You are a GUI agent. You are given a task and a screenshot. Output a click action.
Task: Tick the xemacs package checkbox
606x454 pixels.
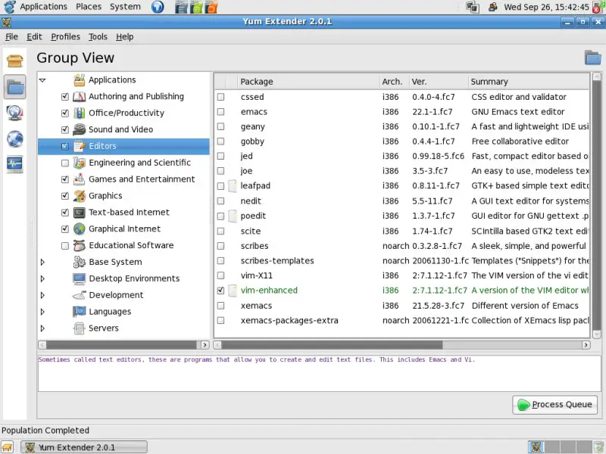(220, 306)
